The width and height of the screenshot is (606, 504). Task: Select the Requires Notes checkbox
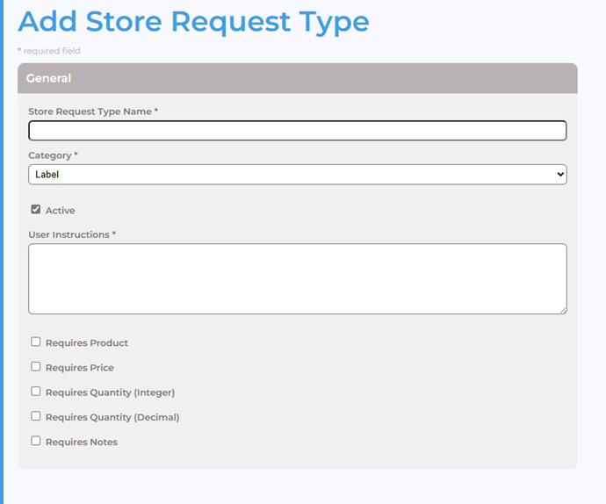click(36, 441)
